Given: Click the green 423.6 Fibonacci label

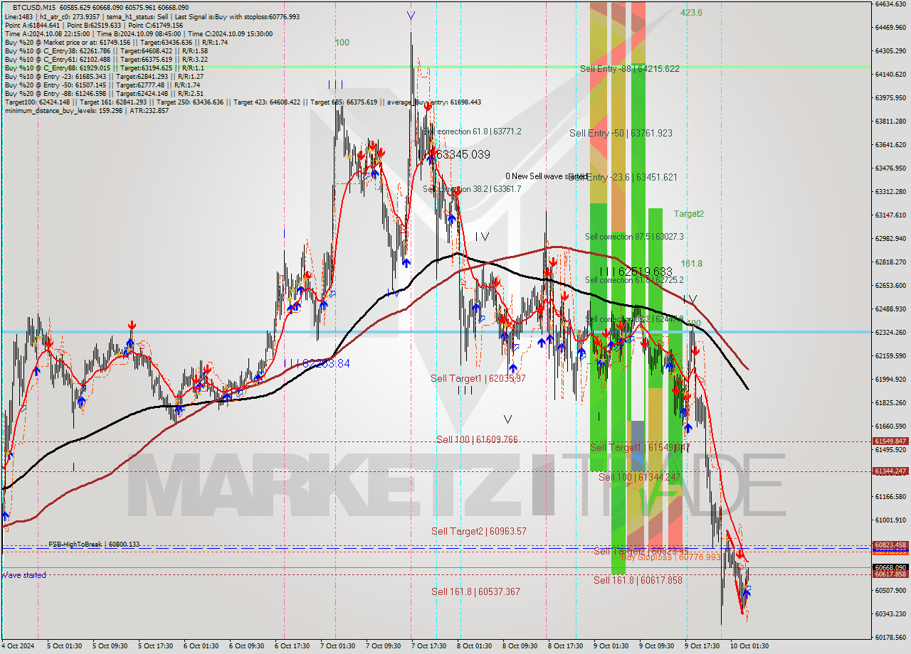Looking at the screenshot, I should (691, 13).
